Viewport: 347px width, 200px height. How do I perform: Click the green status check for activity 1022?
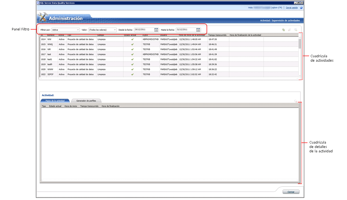point(132,74)
